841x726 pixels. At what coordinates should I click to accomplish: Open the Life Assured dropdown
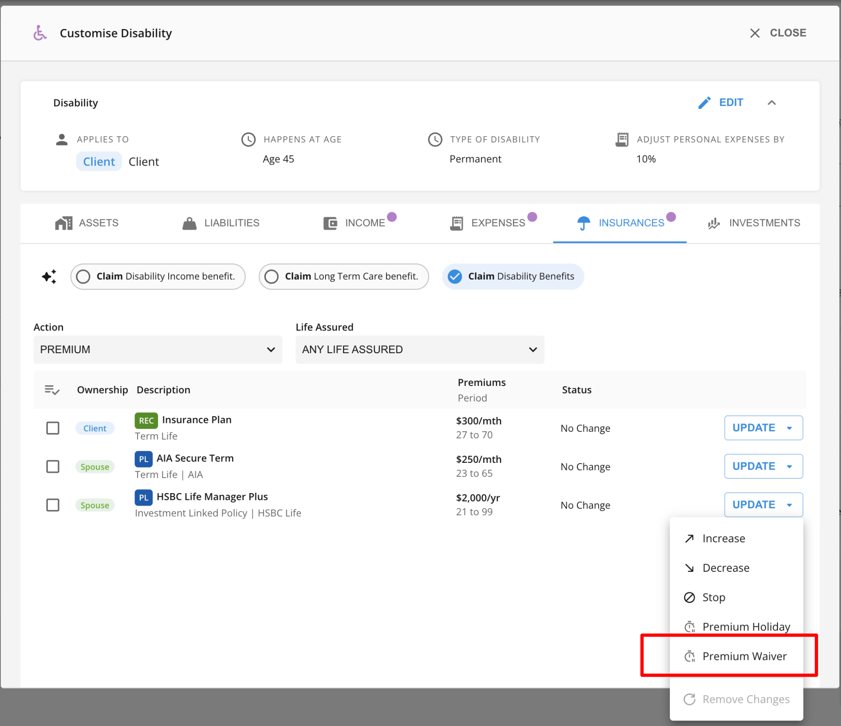click(420, 350)
